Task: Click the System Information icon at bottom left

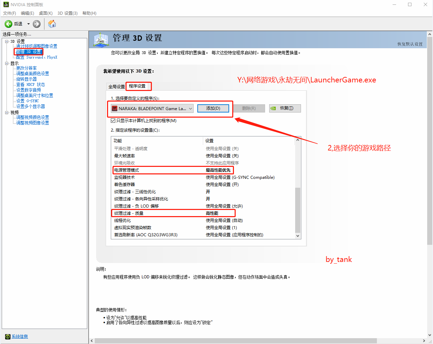Action: point(8,336)
